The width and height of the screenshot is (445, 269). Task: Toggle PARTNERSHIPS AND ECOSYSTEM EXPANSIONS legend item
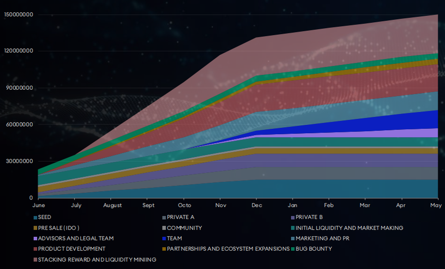tap(228, 249)
